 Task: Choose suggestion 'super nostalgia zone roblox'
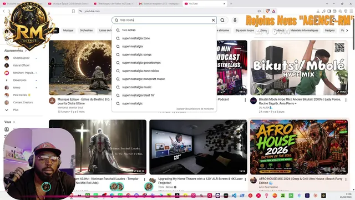pyautogui.click(x=164, y=71)
